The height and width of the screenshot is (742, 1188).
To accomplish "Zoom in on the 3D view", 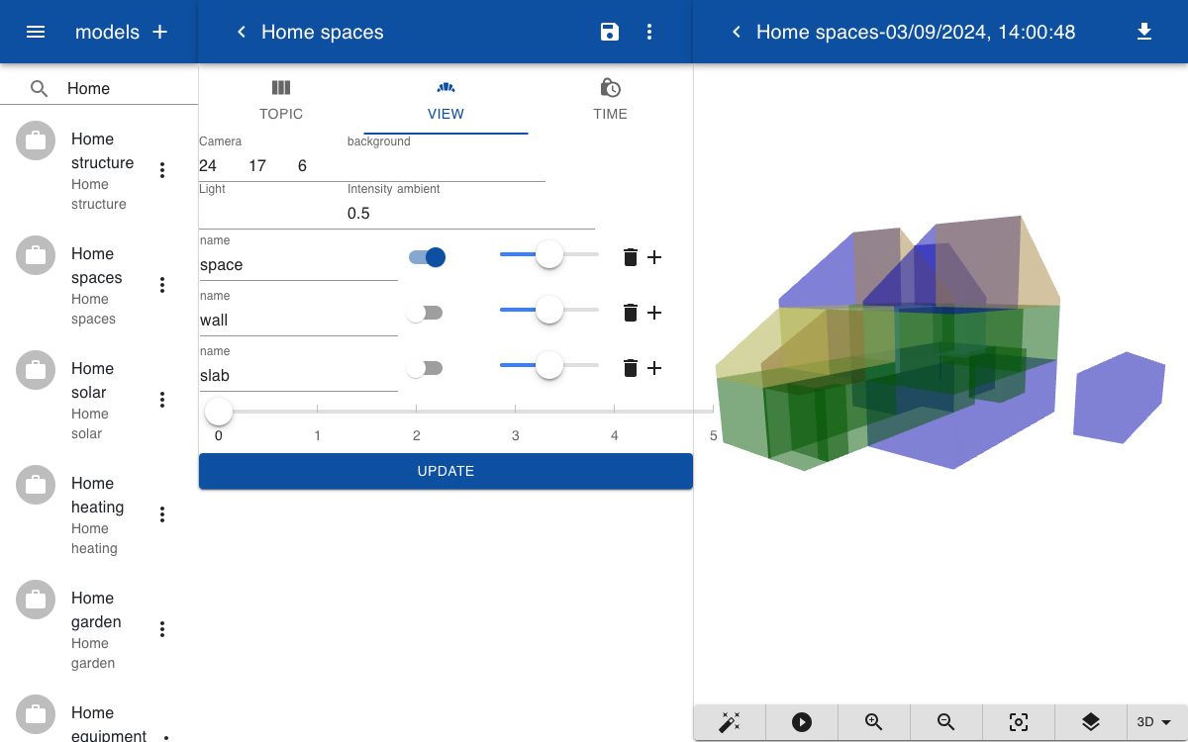I will tap(874, 722).
